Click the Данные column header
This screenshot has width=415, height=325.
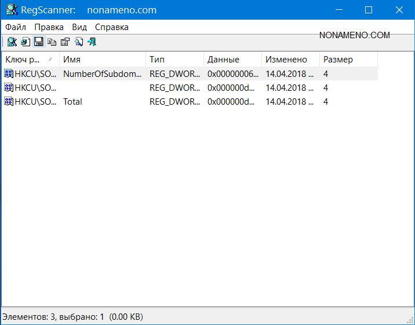point(232,60)
